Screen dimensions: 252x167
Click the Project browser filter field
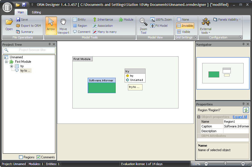coord(29,50)
